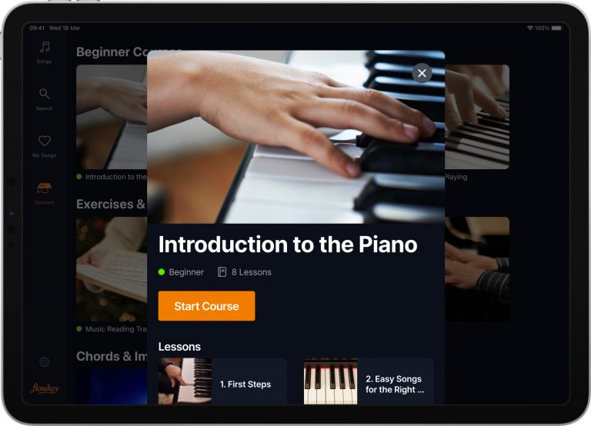The image size is (591, 426).
Task: Open My Songs heart icon
Action: point(45,141)
